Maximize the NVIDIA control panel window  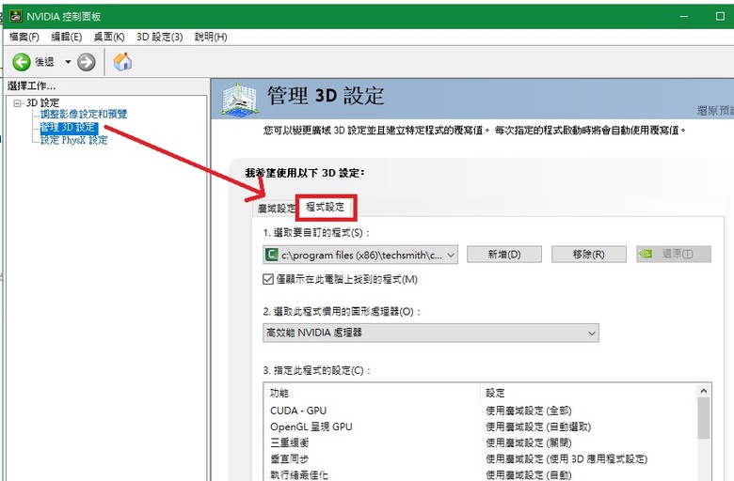pyautogui.click(x=721, y=16)
